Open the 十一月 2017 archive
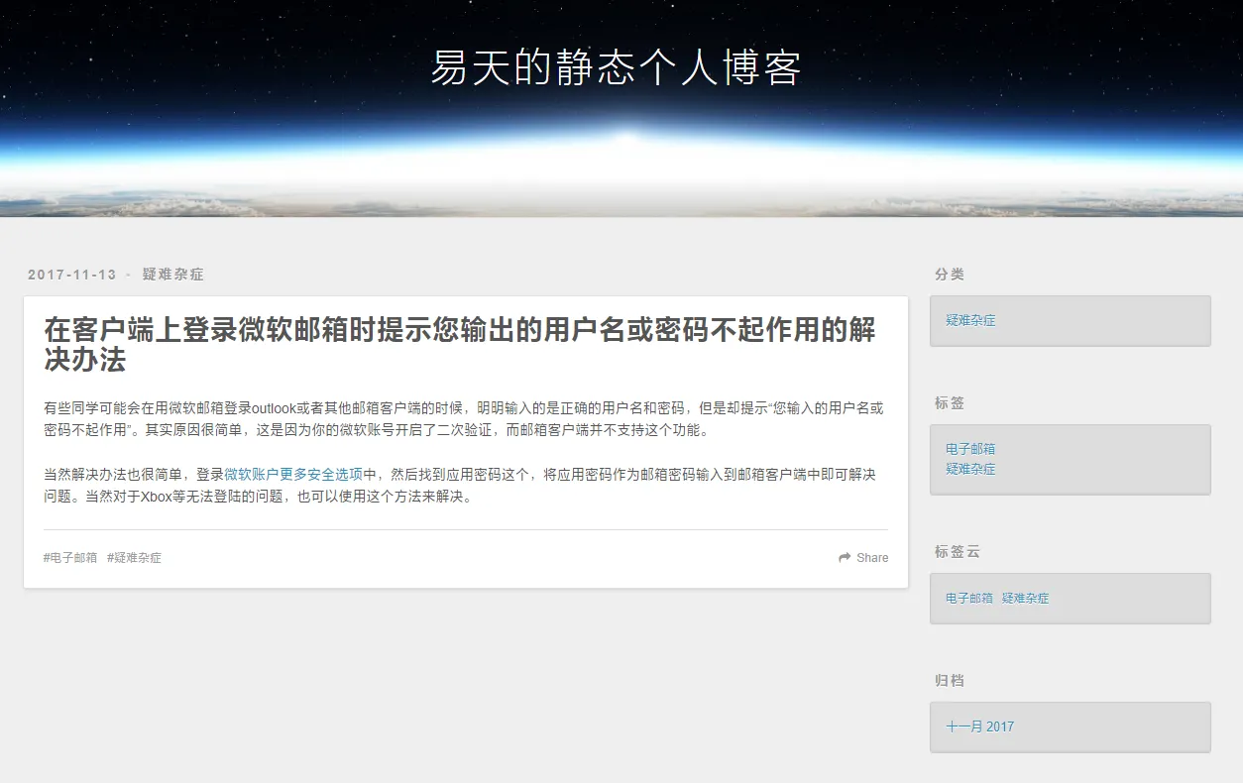Screen dimensions: 1243x783 [x=980, y=727]
